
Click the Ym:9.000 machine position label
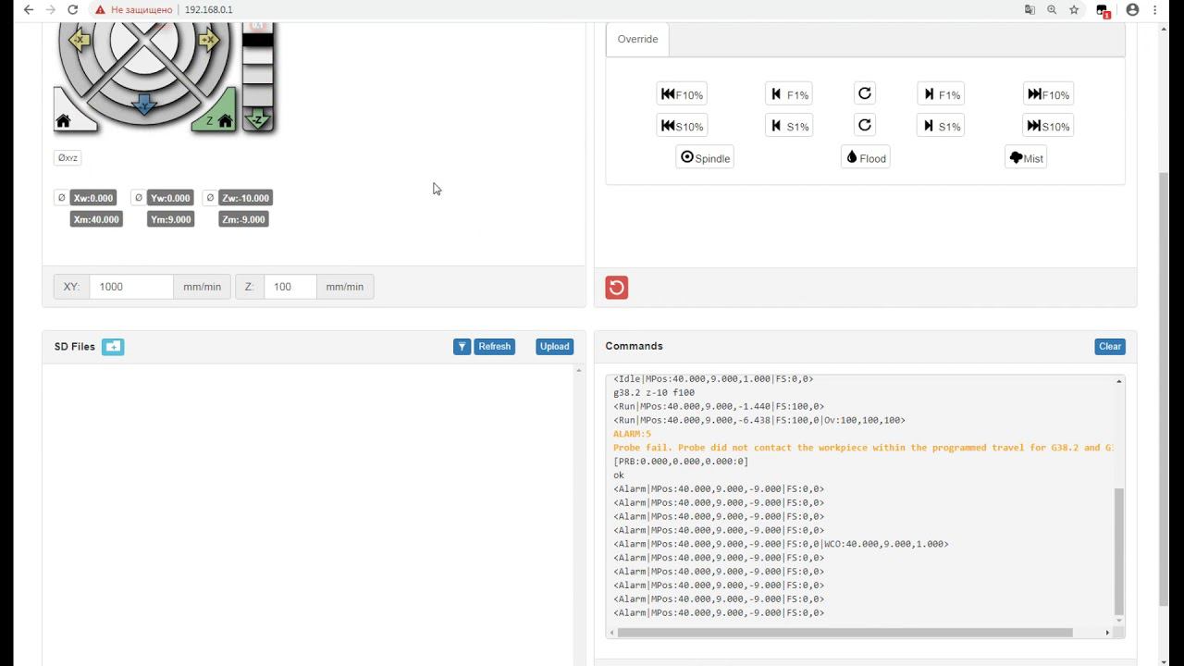tap(170, 220)
